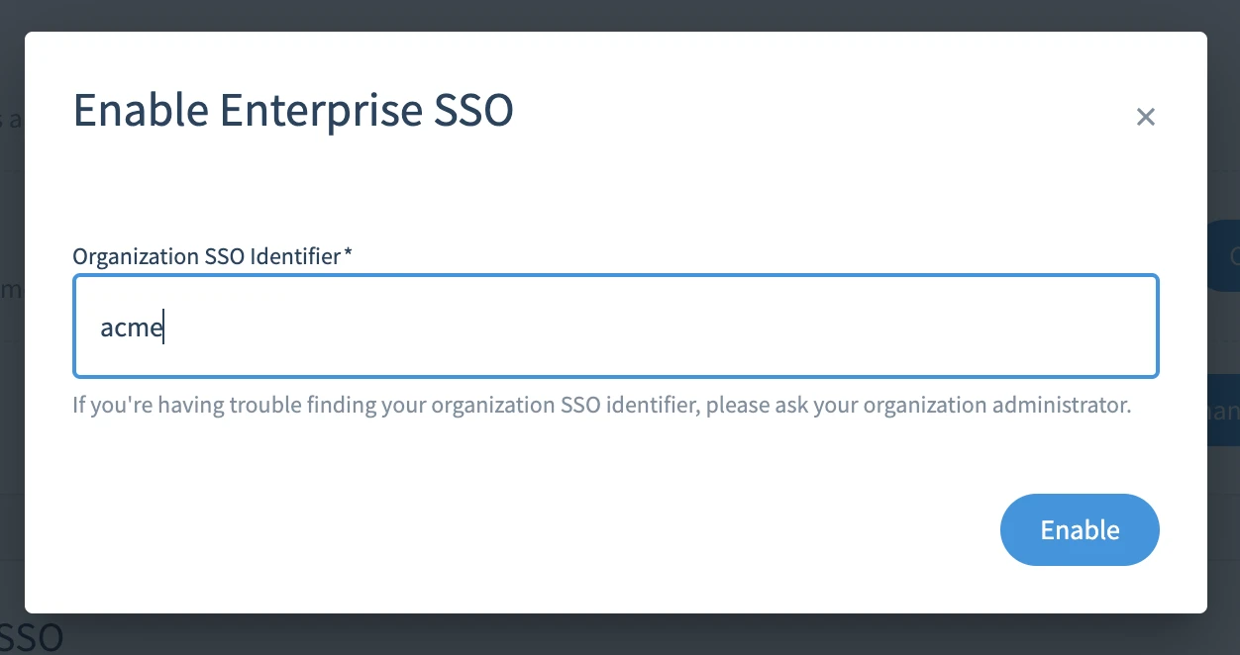Dismiss the modal using the close icon
This screenshot has width=1240, height=655.
[1145, 116]
